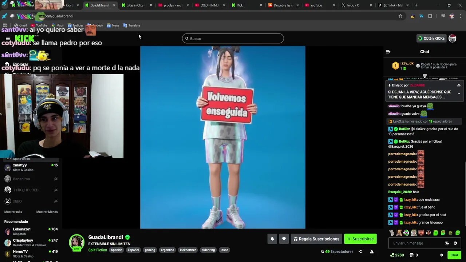
Task: Send message with green Chat button
Action: (454, 255)
